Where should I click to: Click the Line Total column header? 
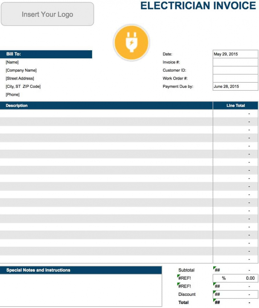[x=235, y=105]
